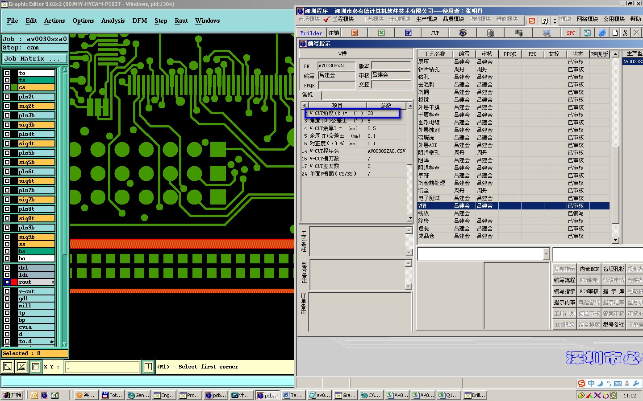The image size is (643, 401).
Task: Open the Rout menu
Action: 181,21
